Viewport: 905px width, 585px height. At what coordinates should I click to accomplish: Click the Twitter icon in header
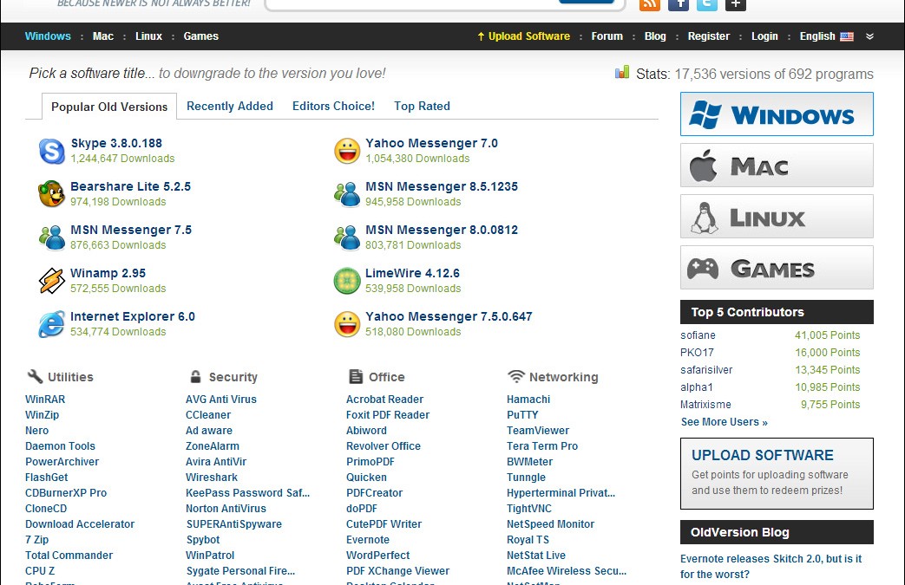coord(707,3)
